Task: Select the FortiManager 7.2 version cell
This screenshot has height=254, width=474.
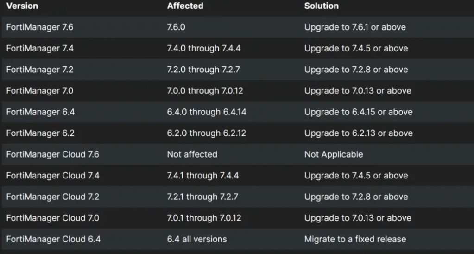Action: click(x=40, y=70)
